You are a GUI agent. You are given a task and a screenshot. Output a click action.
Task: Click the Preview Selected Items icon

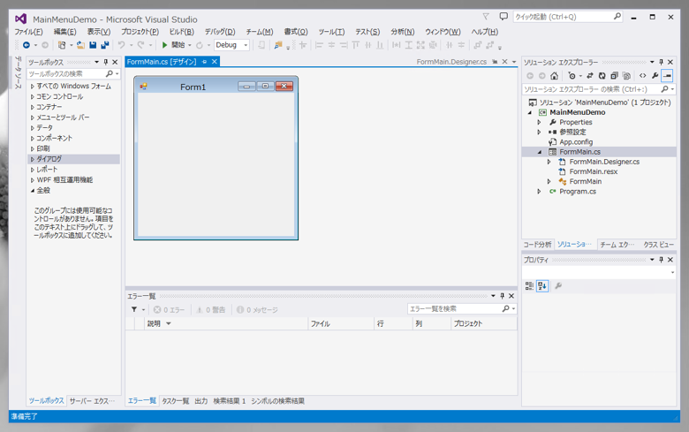(x=667, y=76)
